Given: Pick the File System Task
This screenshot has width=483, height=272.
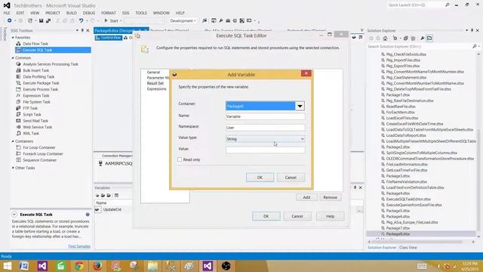Looking at the screenshot, I should click(x=36, y=102).
